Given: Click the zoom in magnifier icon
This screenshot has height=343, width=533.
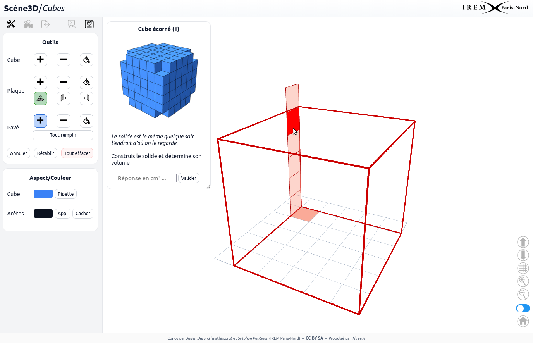Looking at the screenshot, I should coord(523,281).
